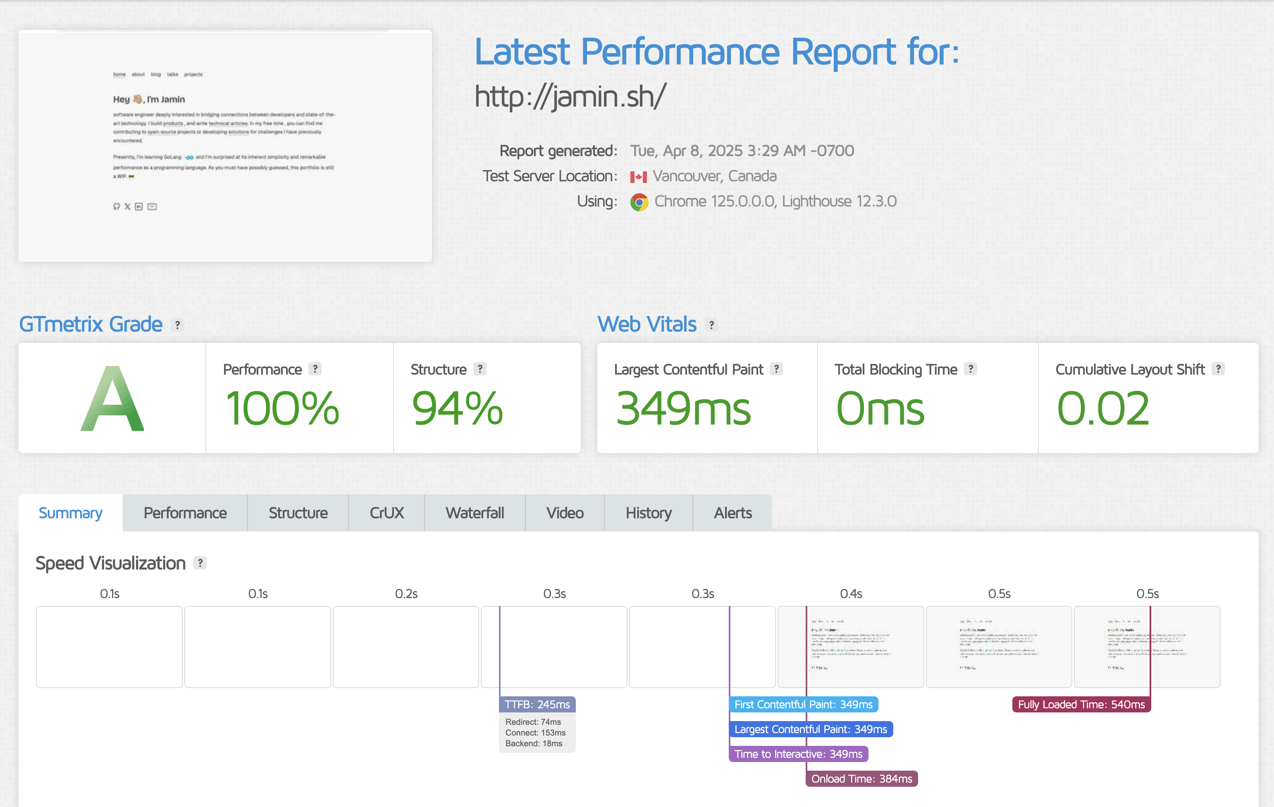Open the Alerts tab
Image resolution: width=1274 pixels, height=807 pixels.
pos(732,513)
